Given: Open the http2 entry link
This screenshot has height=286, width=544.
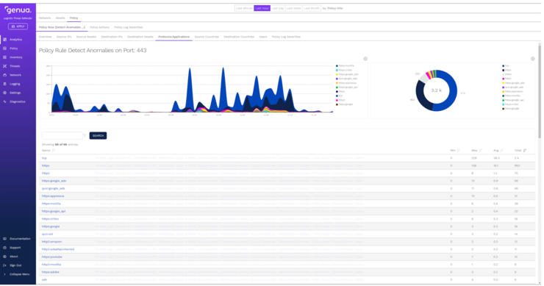Looking at the screenshot, I should pyautogui.click(x=46, y=174).
